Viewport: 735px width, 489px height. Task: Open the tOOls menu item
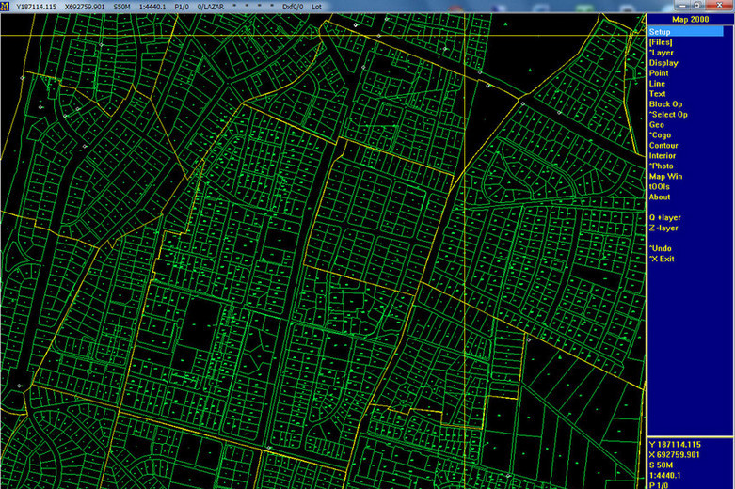[659, 186]
